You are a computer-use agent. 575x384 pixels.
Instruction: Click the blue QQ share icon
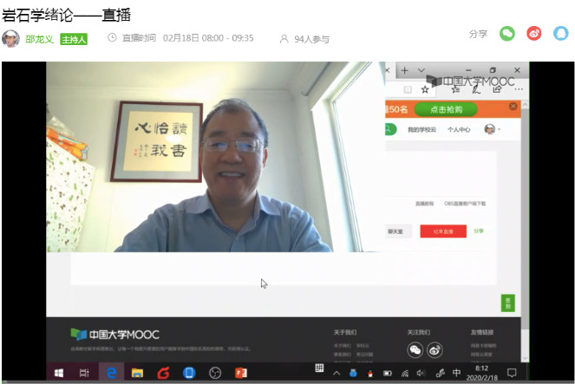point(560,34)
